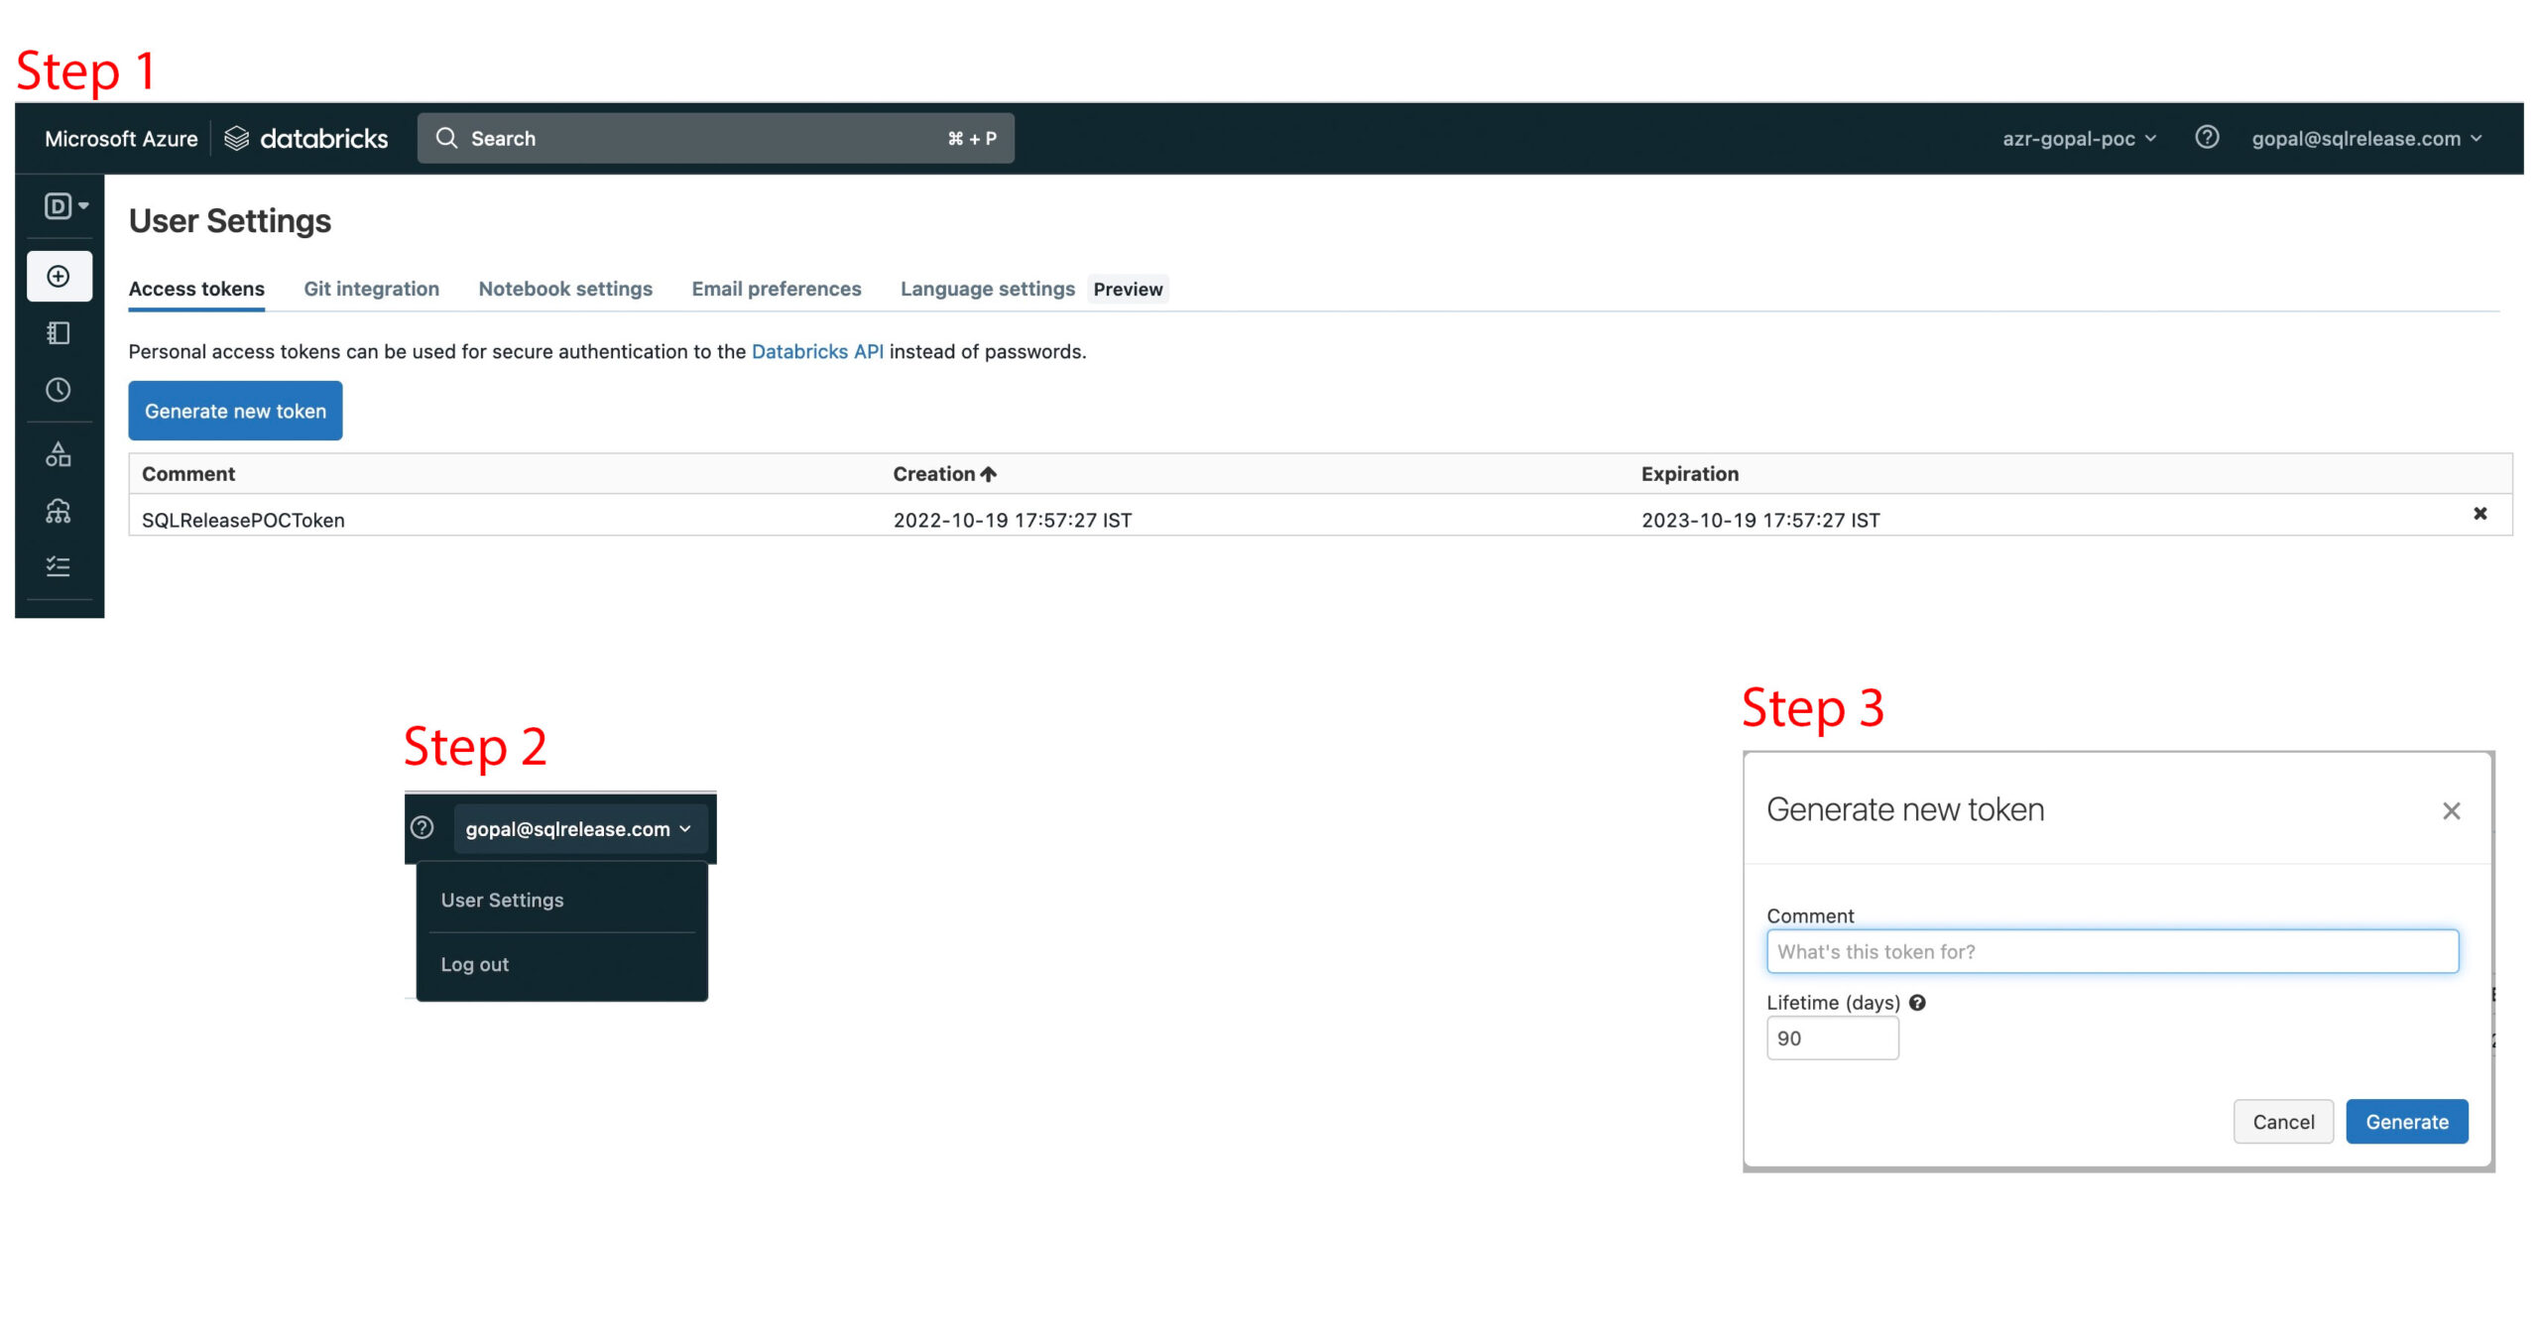Open the Data explorer sidebar icon

click(59, 455)
